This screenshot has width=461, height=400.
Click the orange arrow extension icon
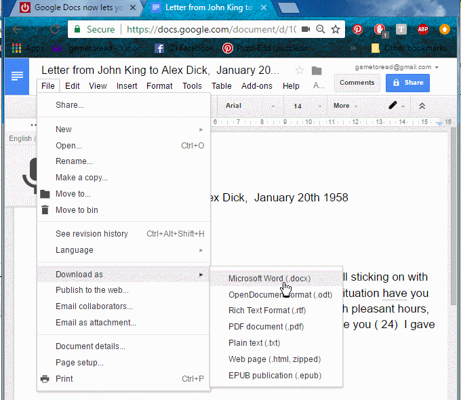coord(445,29)
